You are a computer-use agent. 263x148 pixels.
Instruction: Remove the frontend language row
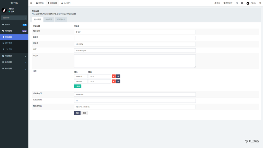click(x=114, y=81)
